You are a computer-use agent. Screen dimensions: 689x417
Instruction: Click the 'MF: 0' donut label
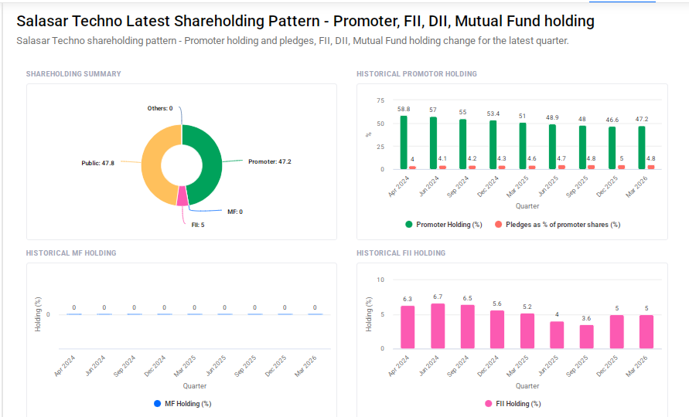[x=235, y=212]
